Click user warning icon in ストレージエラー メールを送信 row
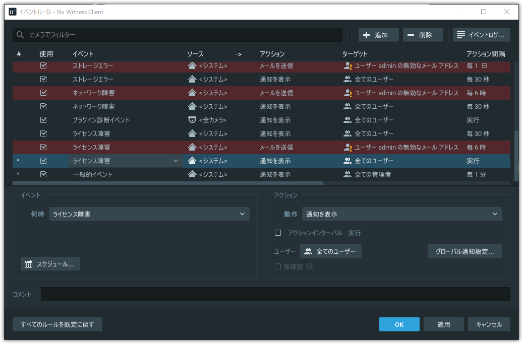This screenshot has width=523, height=344. [347, 66]
